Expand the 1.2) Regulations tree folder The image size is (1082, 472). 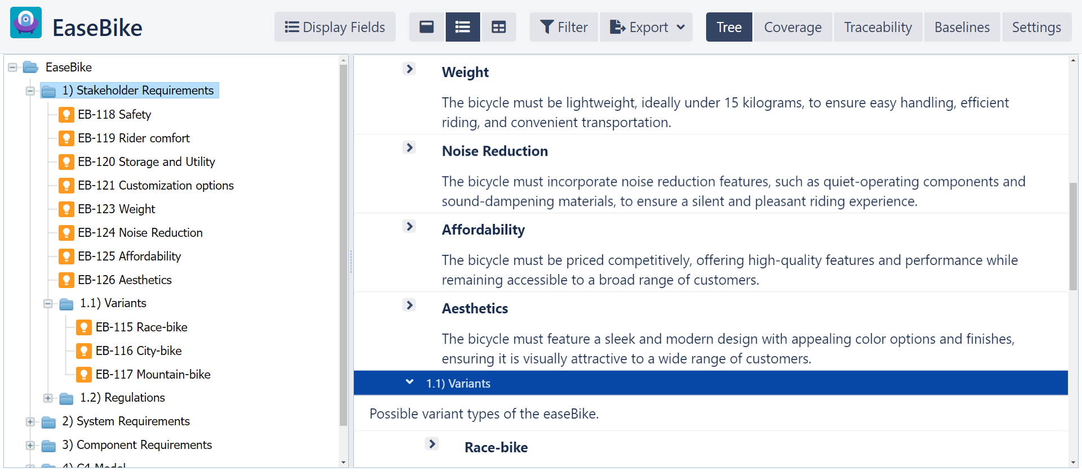[x=48, y=398]
